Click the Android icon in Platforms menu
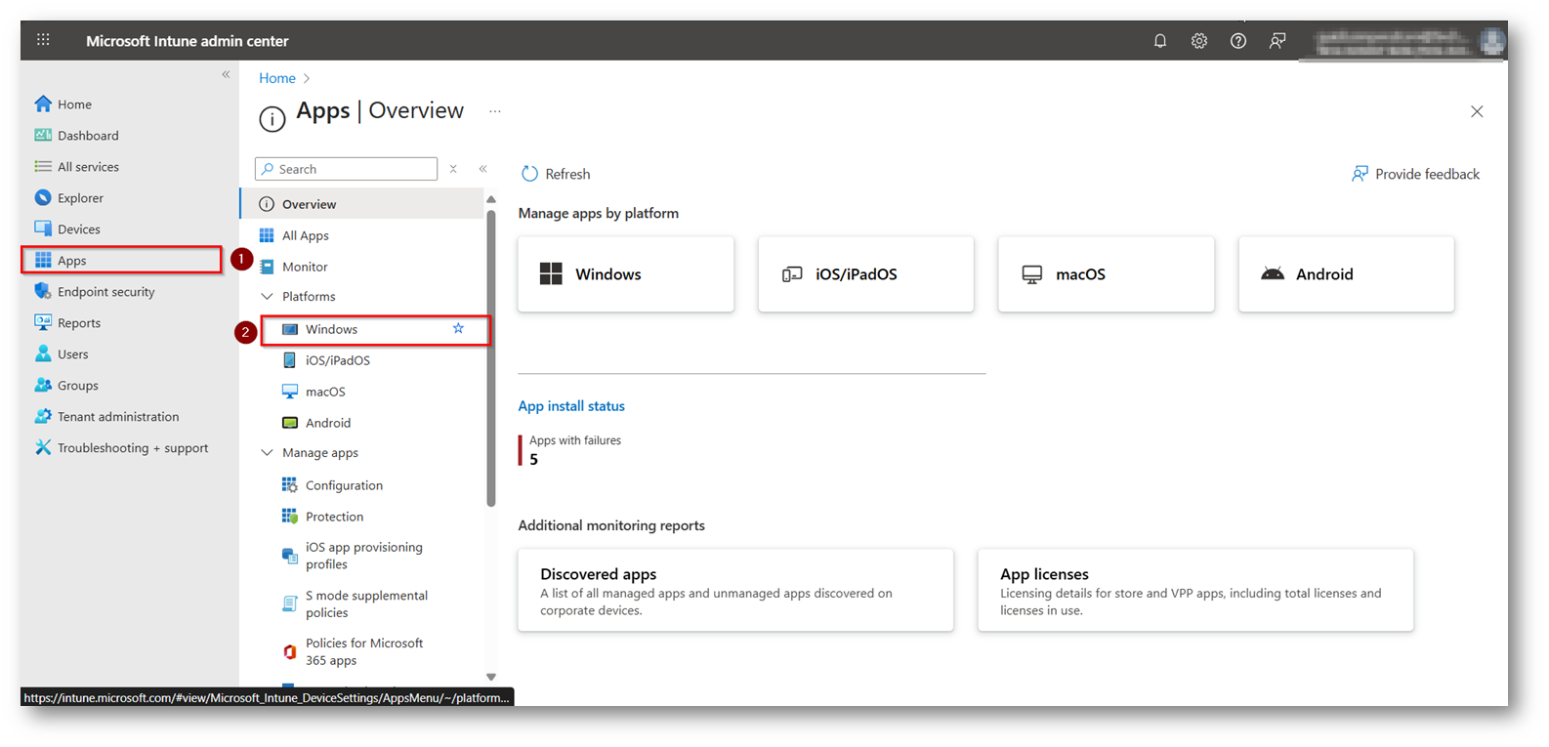The image size is (1549, 747). (x=290, y=423)
